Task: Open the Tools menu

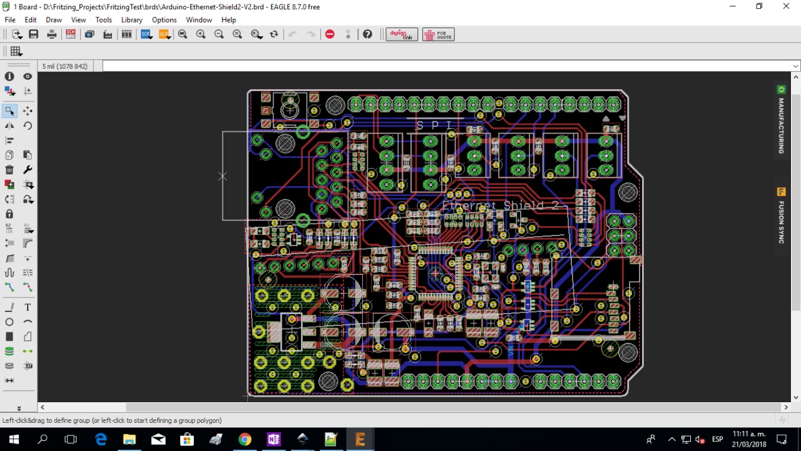Action: pos(104,20)
